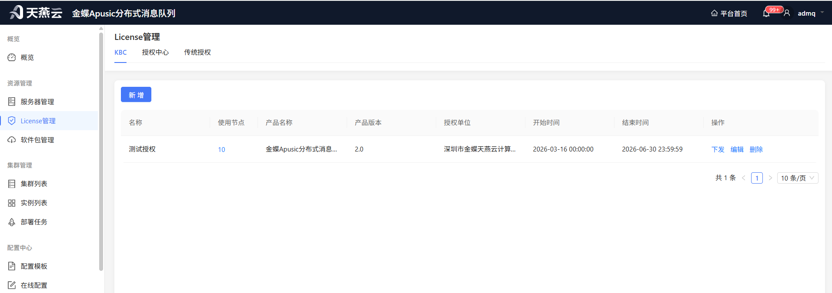
Task: Click the 概览 dashboard icon
Action: 12,57
